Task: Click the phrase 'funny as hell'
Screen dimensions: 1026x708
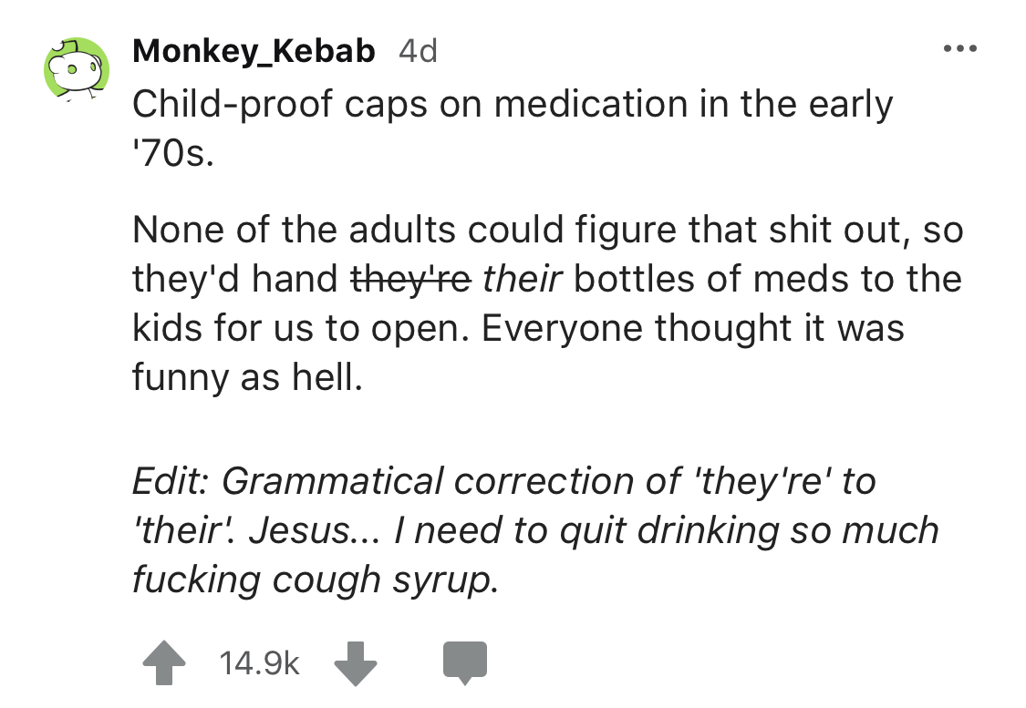Action: point(247,376)
